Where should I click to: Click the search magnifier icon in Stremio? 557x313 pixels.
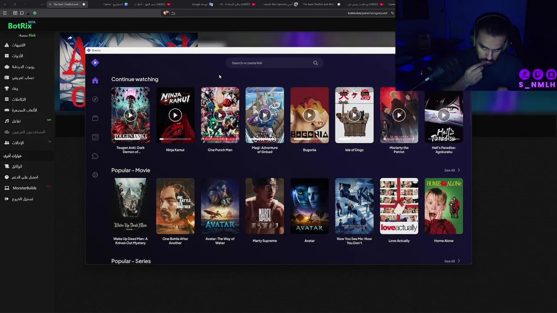click(x=315, y=63)
